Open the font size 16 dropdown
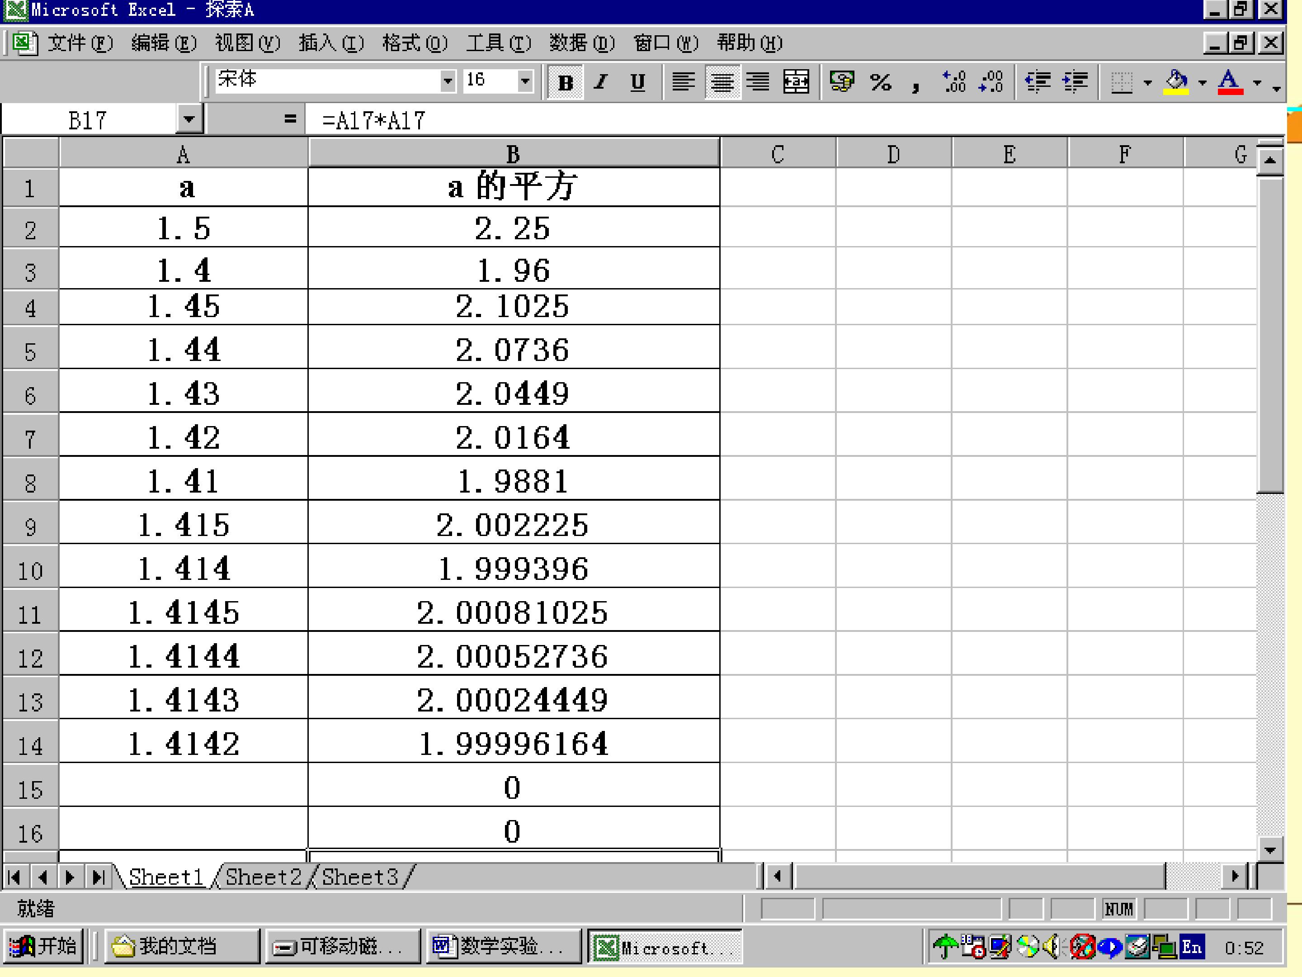The height and width of the screenshot is (977, 1302). point(525,81)
